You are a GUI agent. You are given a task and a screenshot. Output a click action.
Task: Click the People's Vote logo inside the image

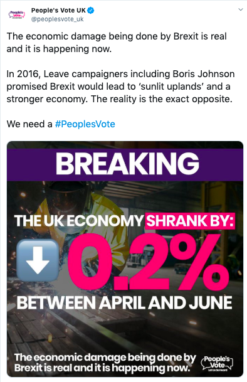(x=217, y=363)
